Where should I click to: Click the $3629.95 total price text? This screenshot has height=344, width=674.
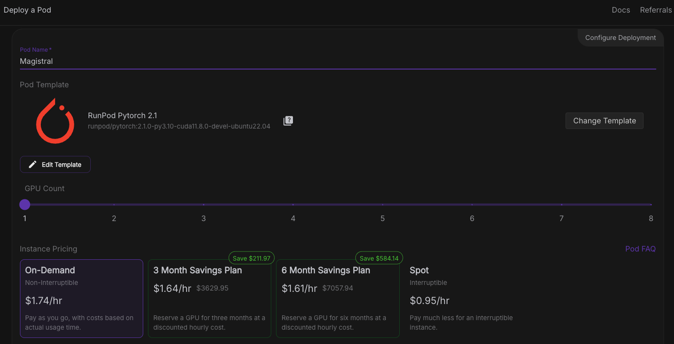(x=212, y=288)
